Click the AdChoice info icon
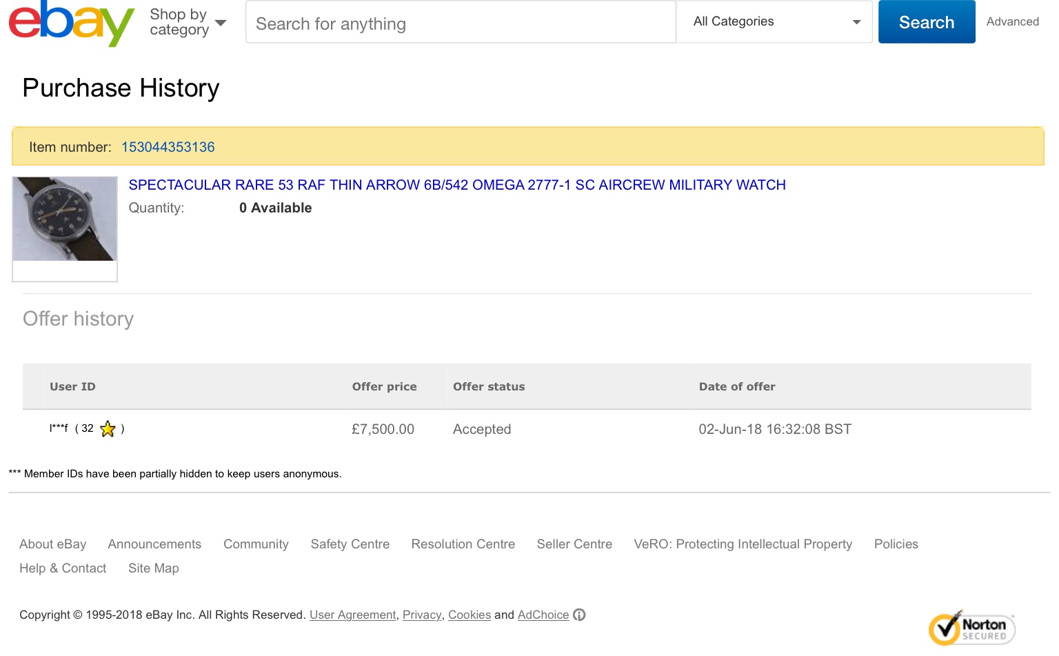The height and width of the screenshot is (656, 1059). (579, 615)
